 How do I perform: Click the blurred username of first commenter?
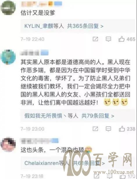pyautogui.click(x=41, y=4)
